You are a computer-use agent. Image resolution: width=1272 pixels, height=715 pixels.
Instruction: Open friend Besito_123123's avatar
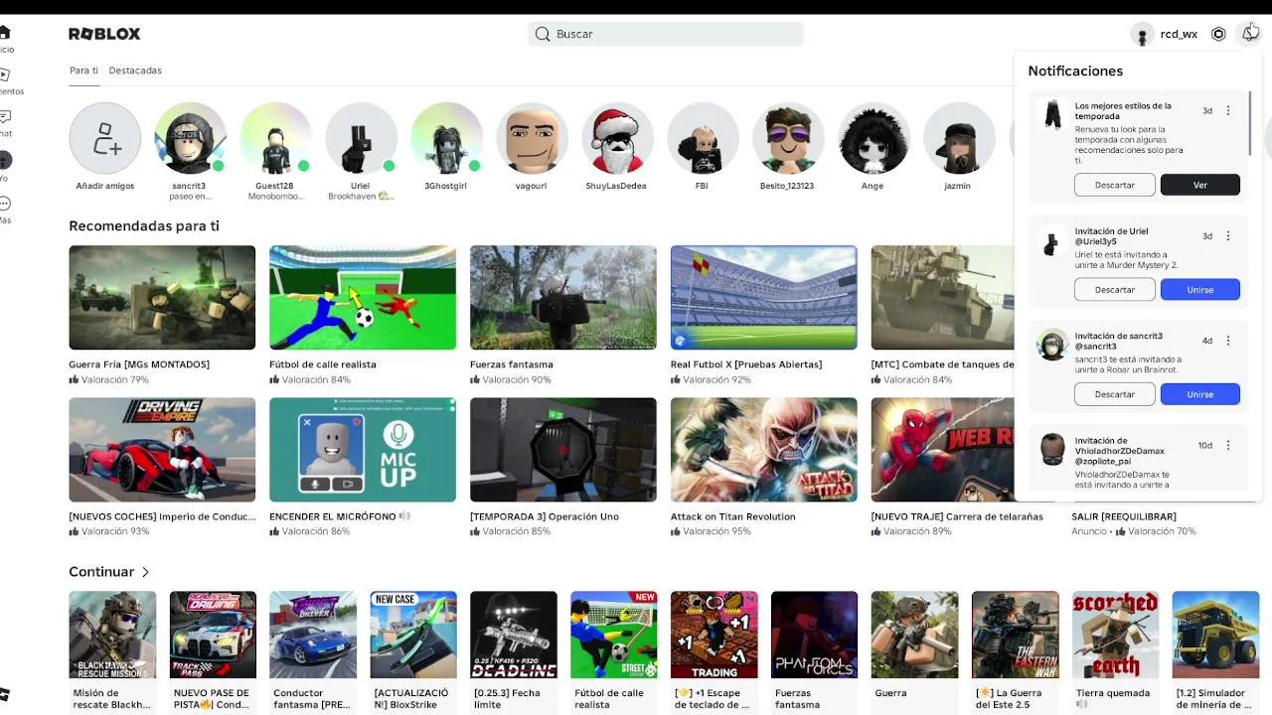tap(787, 138)
